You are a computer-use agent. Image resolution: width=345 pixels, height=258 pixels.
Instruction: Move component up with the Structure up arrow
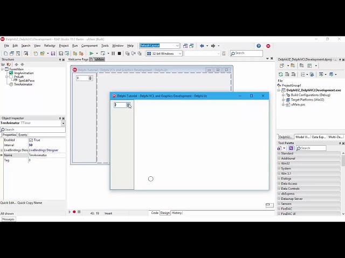(16, 64)
